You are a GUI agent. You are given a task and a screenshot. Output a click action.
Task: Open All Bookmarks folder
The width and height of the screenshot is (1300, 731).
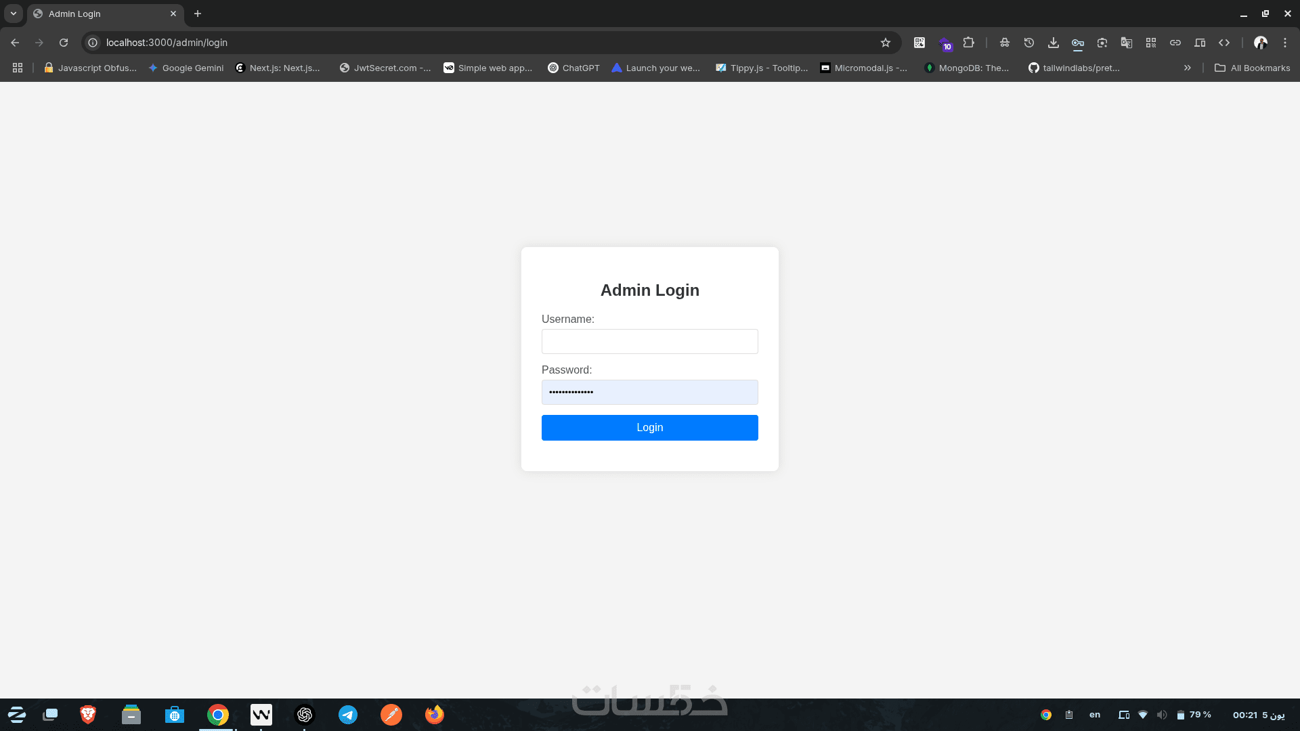(x=1253, y=68)
